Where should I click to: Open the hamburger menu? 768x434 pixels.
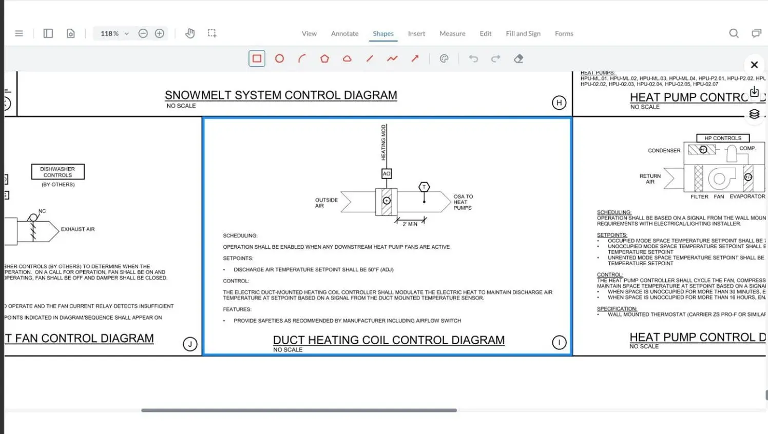[19, 33]
